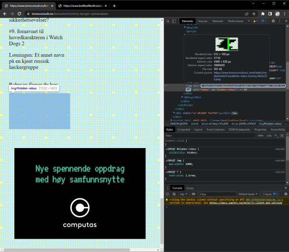Screen dimensions: 289x252
Task: Open the Default levels dropdown
Action: coord(248,194)
